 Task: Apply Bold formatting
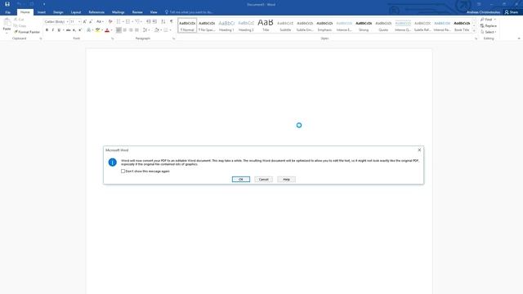pyautogui.click(x=47, y=30)
